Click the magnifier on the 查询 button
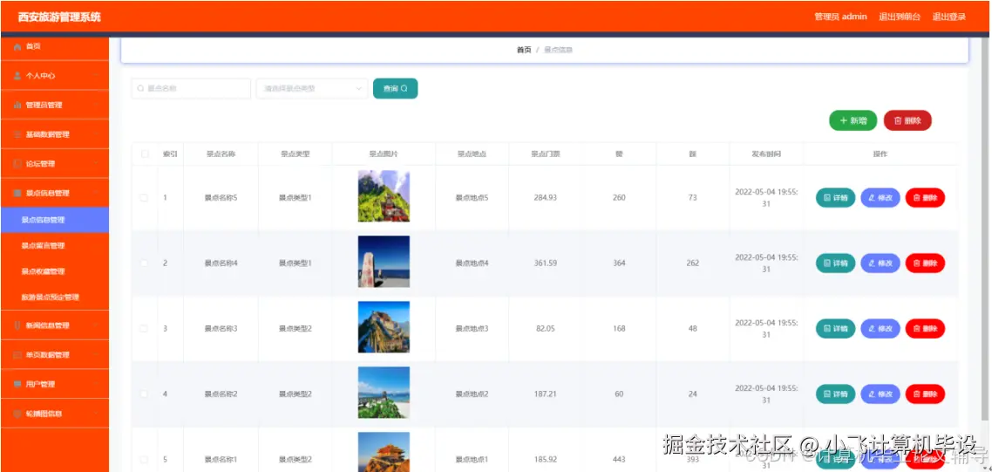This screenshot has height=472, width=992. pyautogui.click(x=404, y=89)
